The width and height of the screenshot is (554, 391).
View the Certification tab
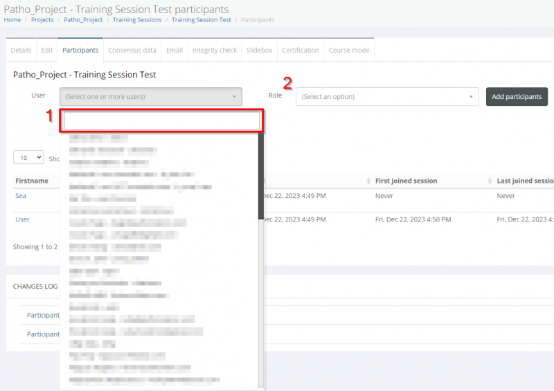(301, 51)
